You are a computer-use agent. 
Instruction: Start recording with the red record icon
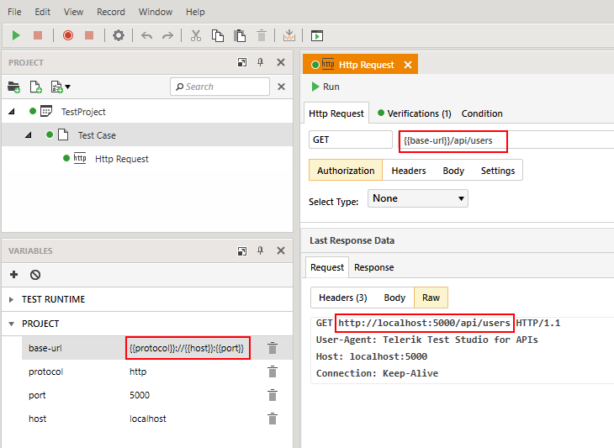[68, 35]
